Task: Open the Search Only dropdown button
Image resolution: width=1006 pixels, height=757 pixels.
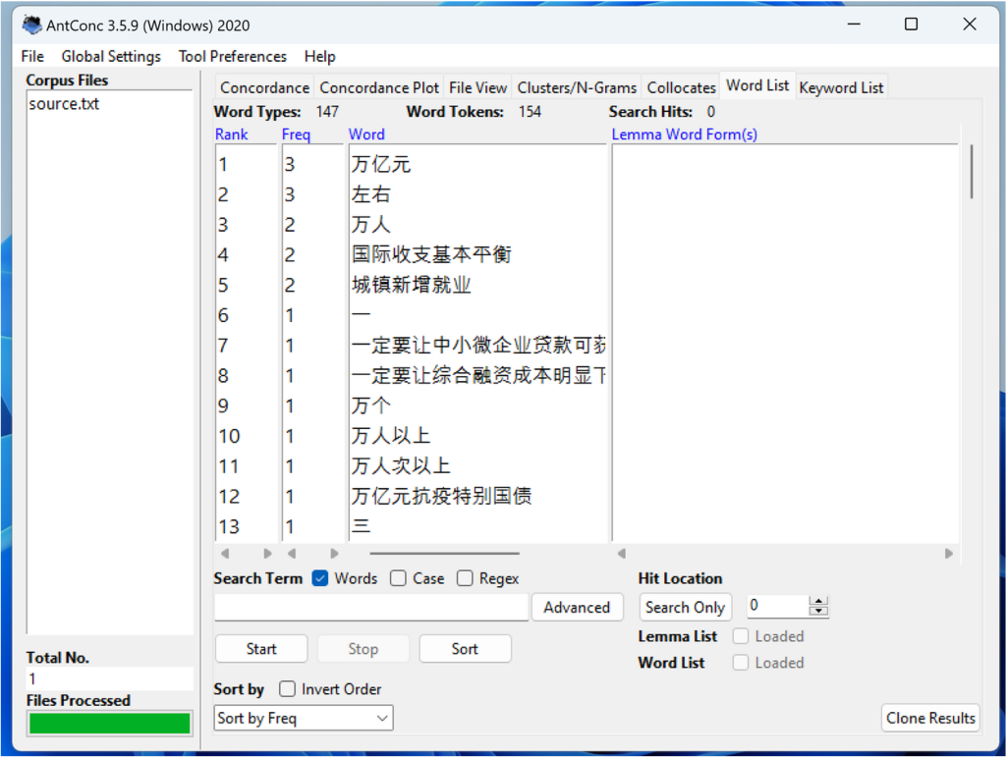Action: [x=685, y=607]
